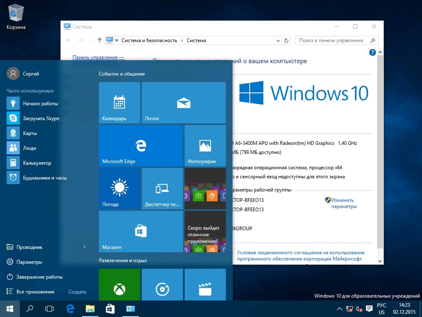
Task: Open the Recycle Bin 'Корзина'
Action: pyautogui.click(x=16, y=17)
